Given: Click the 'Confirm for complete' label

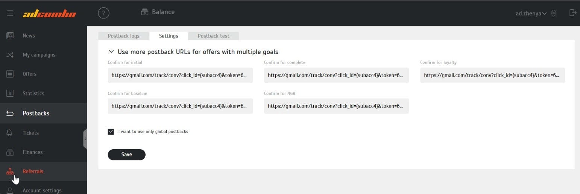Looking at the screenshot, I should pos(285,62).
